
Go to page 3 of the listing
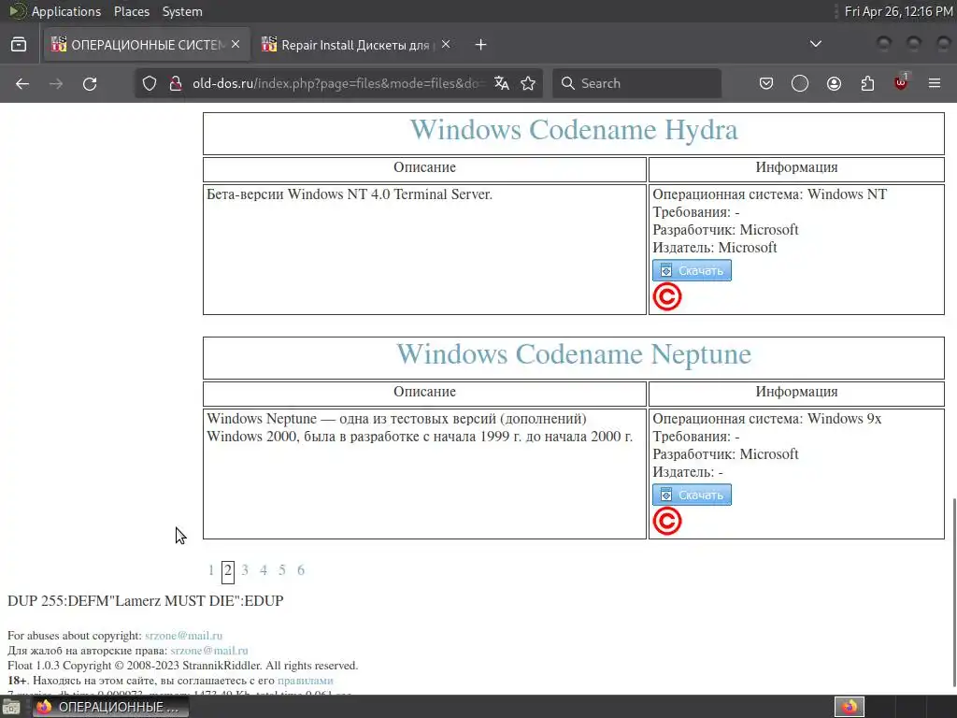click(x=245, y=570)
